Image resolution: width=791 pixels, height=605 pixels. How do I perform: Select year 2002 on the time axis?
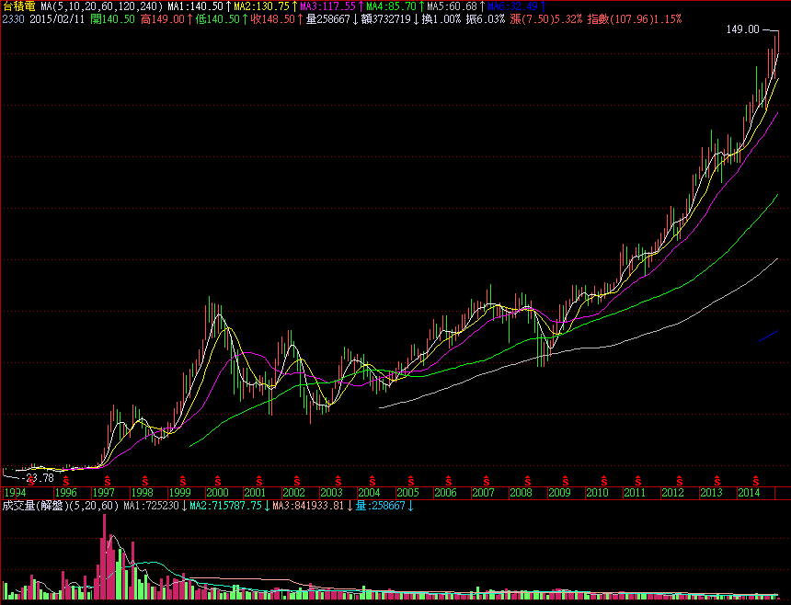point(293,493)
